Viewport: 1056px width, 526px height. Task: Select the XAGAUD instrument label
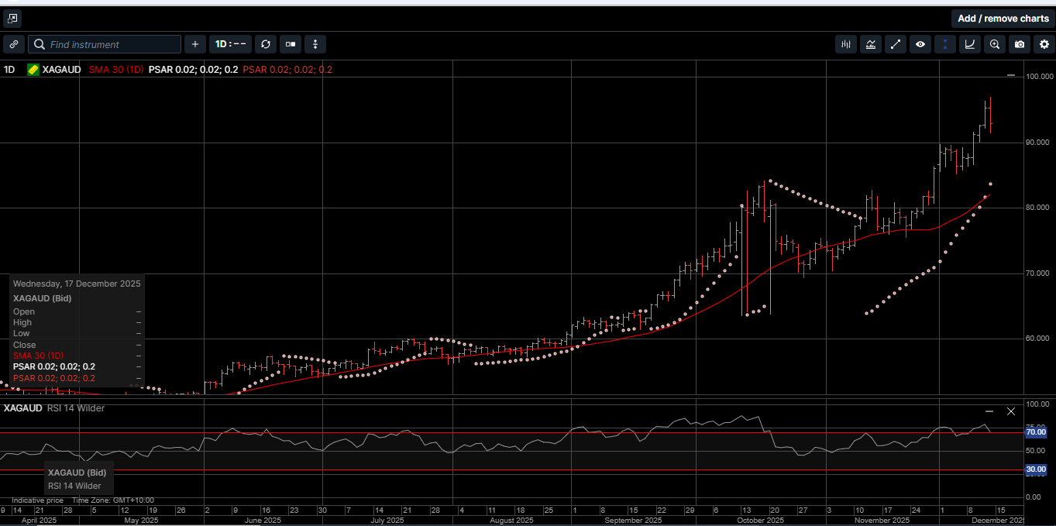tap(62, 69)
